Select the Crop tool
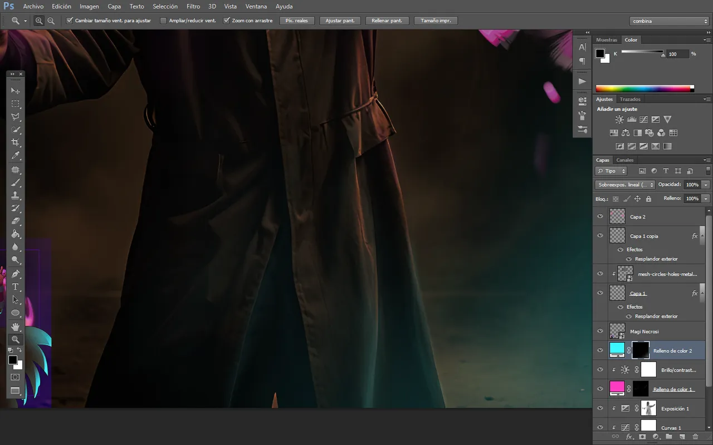The image size is (713, 445). [16, 143]
